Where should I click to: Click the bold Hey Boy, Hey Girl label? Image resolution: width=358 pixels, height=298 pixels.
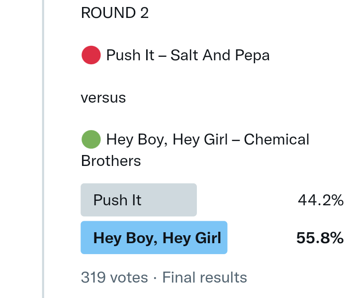coord(157,238)
